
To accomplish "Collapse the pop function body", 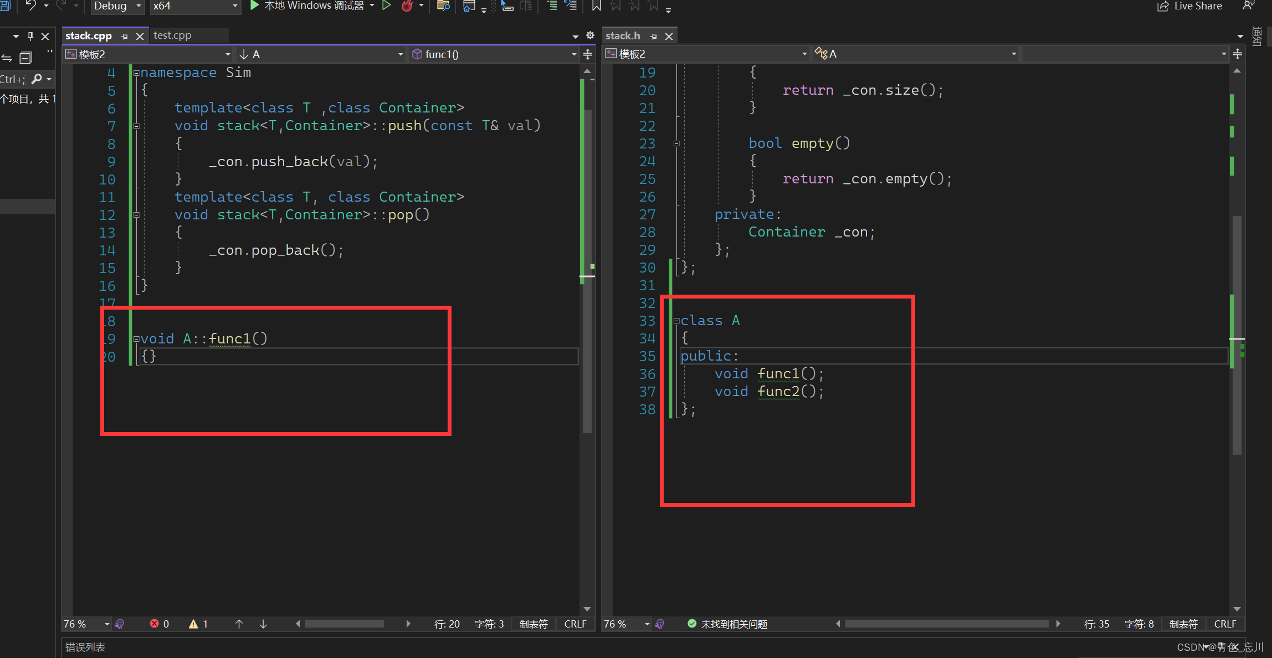I will click(136, 215).
